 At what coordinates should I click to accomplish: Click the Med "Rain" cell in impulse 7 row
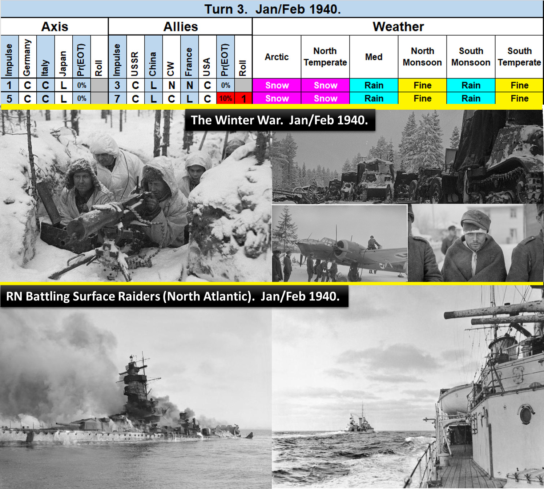[x=374, y=98]
